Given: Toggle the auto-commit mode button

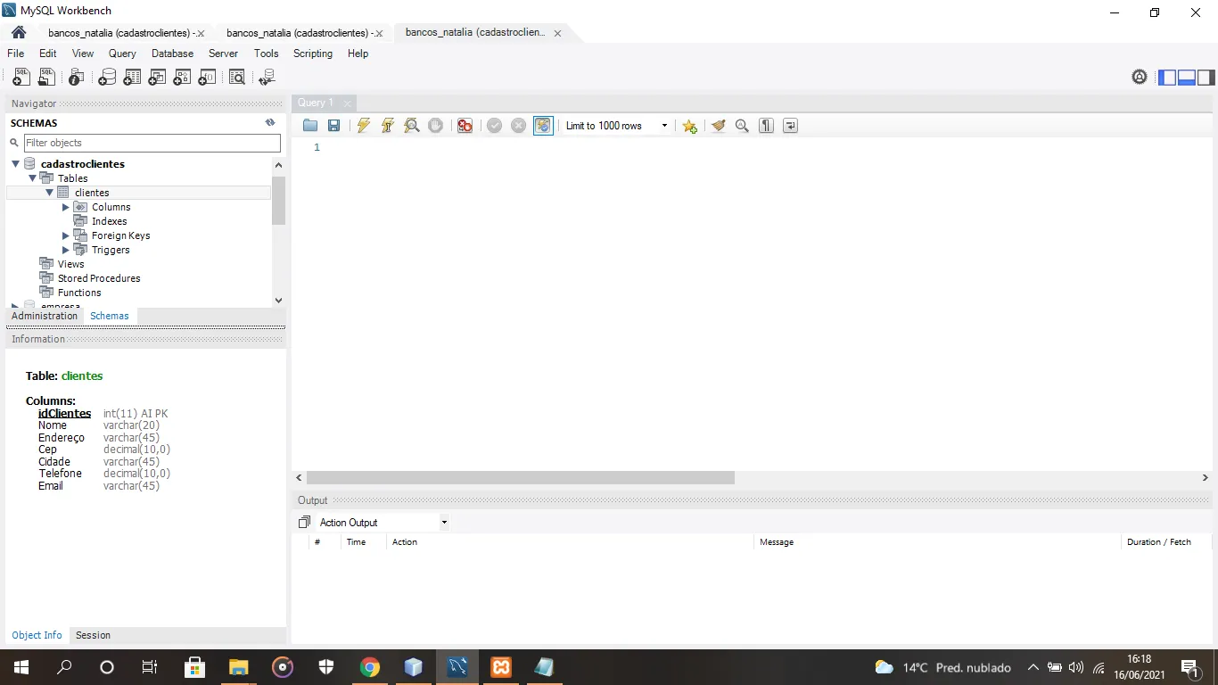Looking at the screenshot, I should click(x=543, y=126).
